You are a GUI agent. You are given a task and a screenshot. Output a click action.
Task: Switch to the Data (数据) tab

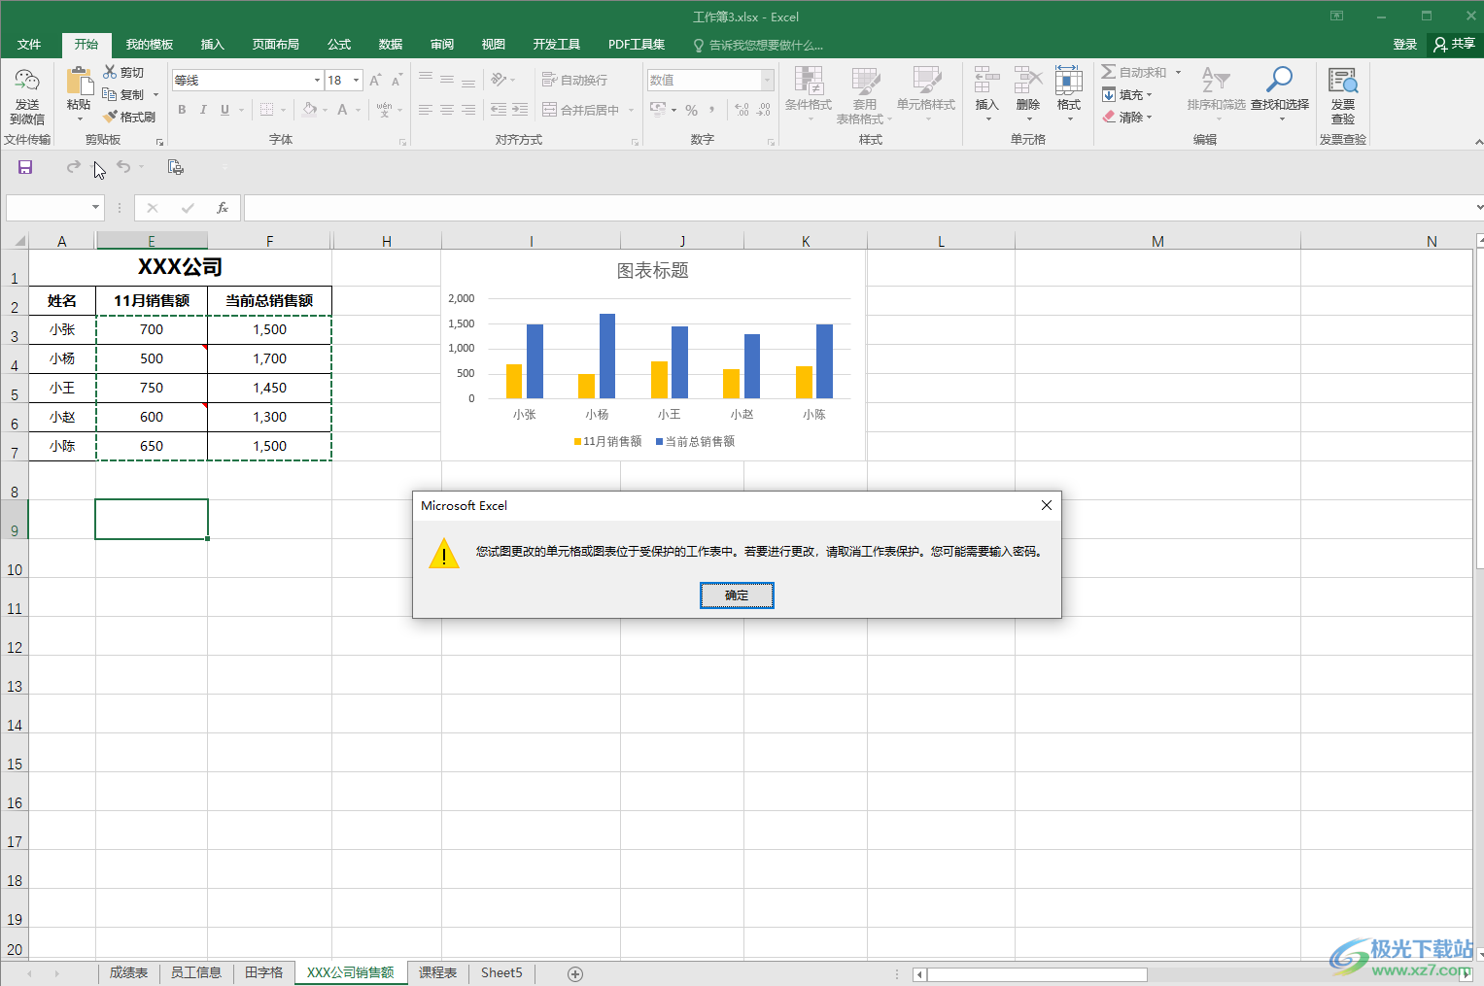pyautogui.click(x=391, y=45)
